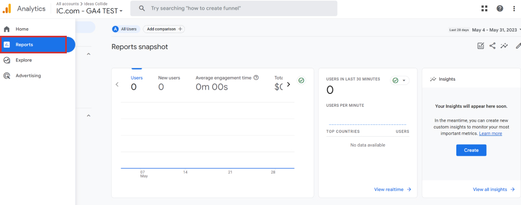Open the IC.com - GA4 TEST property dropdown
Screen dimensions: 521x205
[89, 11]
